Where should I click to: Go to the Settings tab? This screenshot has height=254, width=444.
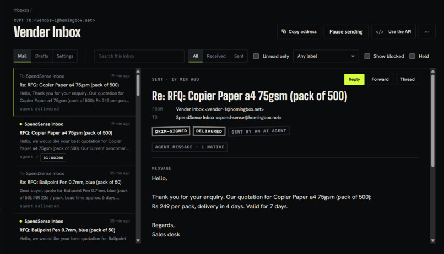click(x=65, y=56)
